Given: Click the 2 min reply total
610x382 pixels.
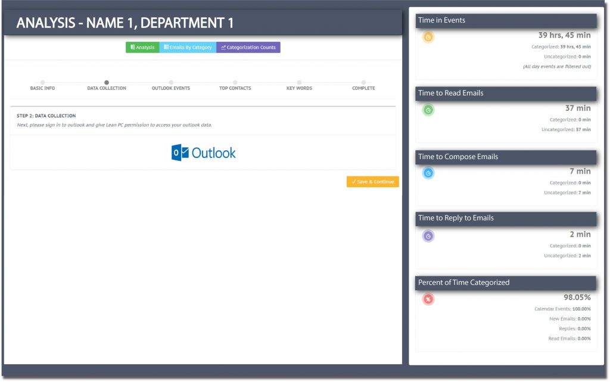Looking at the screenshot, I should pyautogui.click(x=580, y=234).
